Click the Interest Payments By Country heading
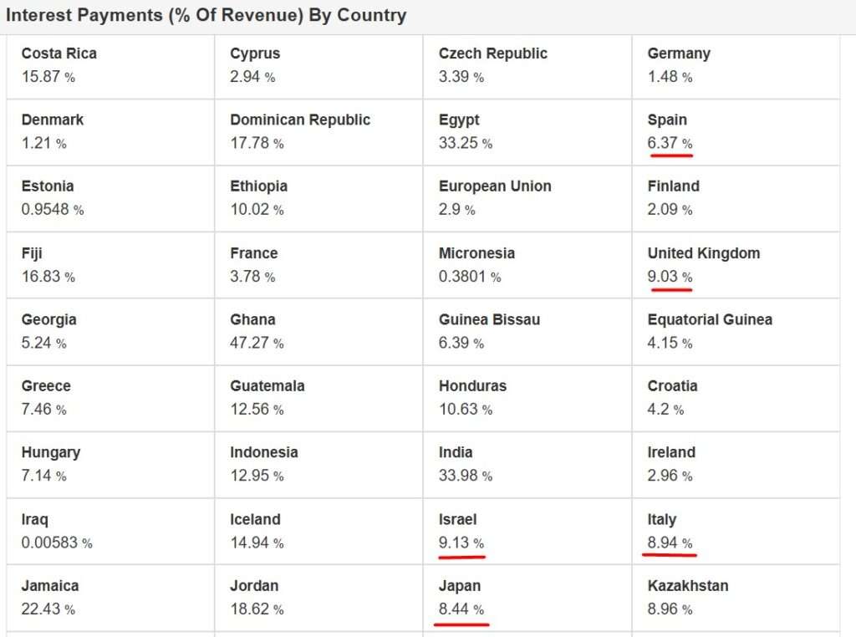Screen dimensions: 856x637 point(206,15)
